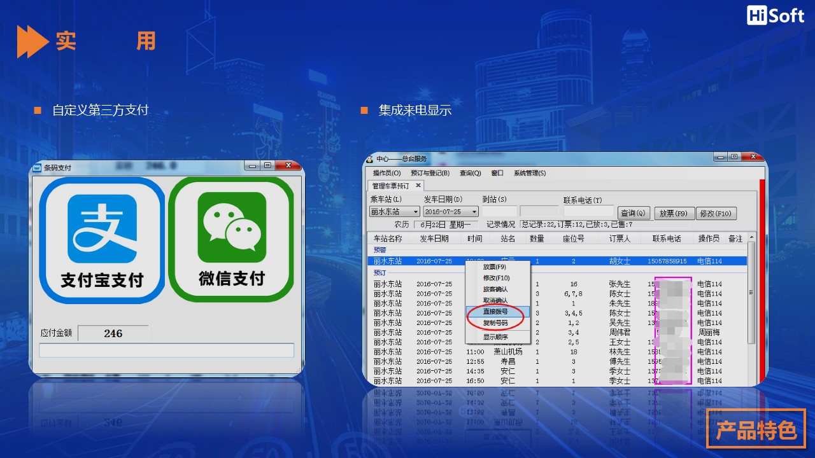The image size is (815, 458).
Task: Sort by 联系电话 column header
Action: [667, 239]
